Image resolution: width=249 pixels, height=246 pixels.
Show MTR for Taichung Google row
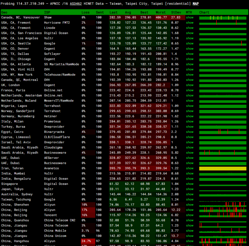coord(190,200)
